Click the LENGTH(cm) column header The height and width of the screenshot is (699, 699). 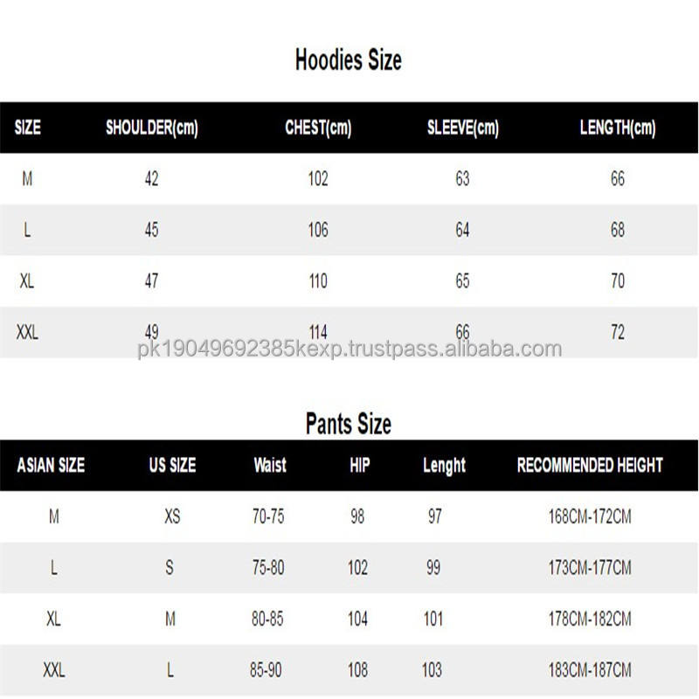point(617,128)
